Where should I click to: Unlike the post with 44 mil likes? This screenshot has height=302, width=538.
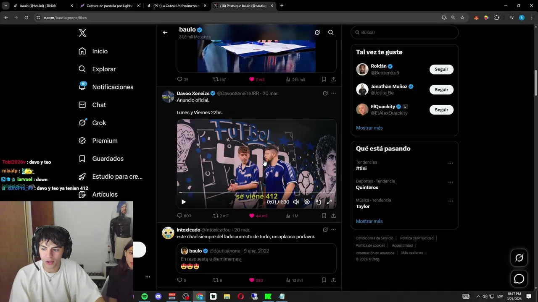(258, 216)
